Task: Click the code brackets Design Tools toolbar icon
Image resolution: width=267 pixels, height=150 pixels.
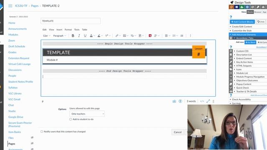Action: 252,7
